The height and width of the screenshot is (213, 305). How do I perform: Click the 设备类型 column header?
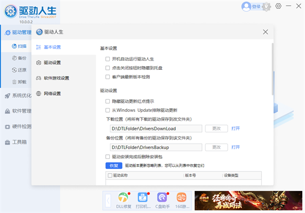(231, 175)
